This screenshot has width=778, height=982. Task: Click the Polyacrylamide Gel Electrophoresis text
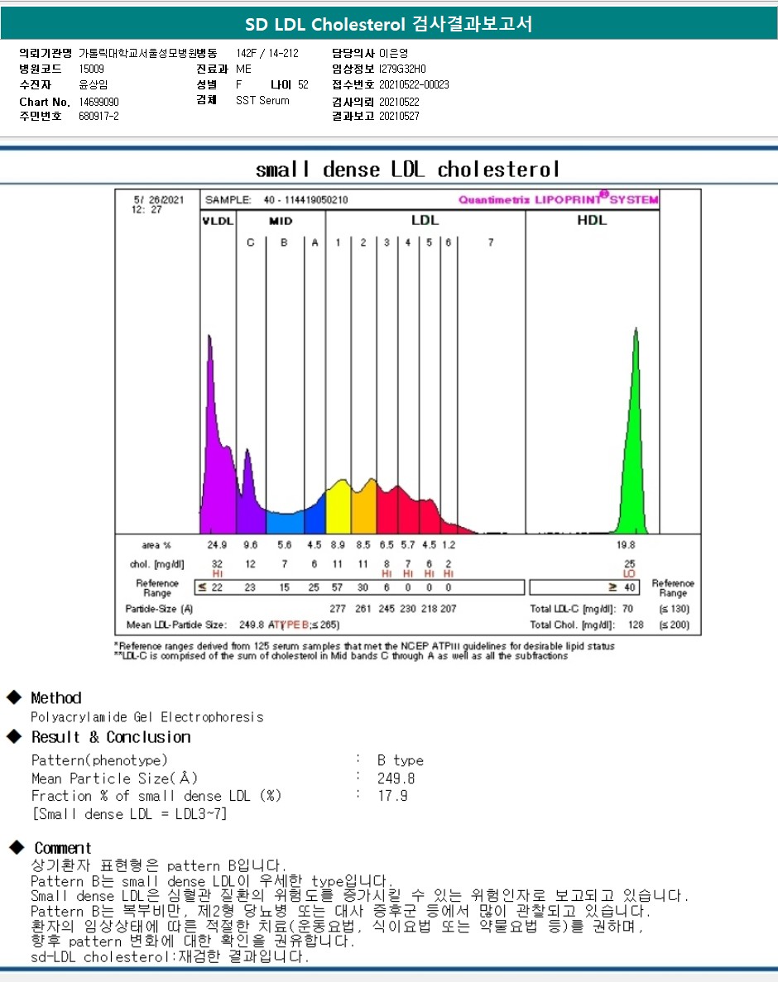[147, 717]
